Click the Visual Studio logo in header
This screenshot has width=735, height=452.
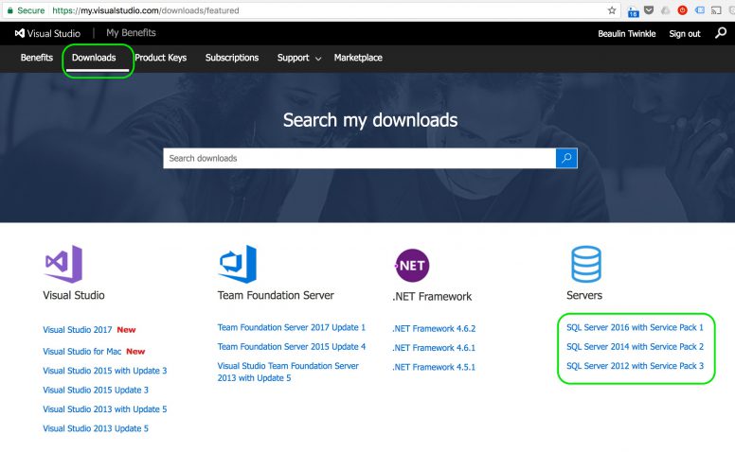click(x=47, y=33)
